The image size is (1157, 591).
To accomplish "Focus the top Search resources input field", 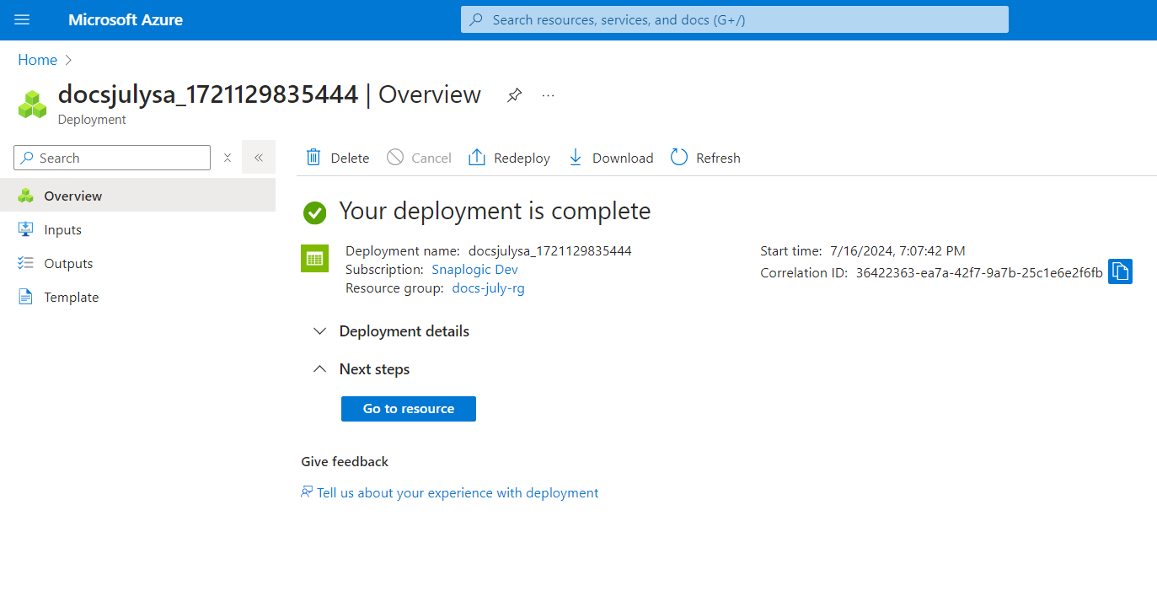I will click(x=734, y=19).
